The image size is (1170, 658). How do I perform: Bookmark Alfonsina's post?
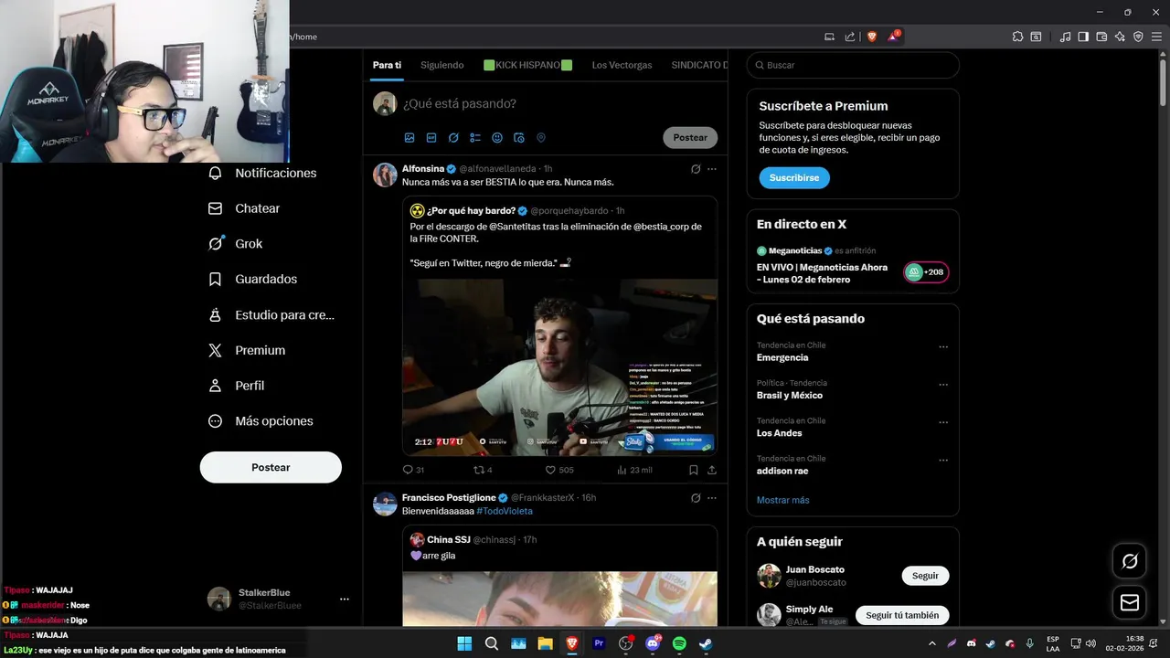tap(694, 470)
